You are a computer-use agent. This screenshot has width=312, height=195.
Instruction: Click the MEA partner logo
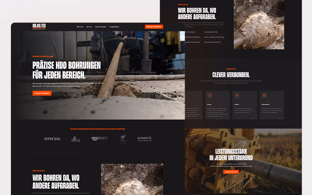pyautogui.click(x=100, y=139)
